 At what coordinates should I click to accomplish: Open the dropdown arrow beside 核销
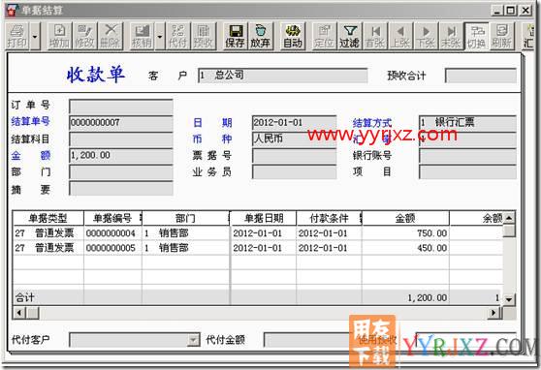click(x=160, y=36)
